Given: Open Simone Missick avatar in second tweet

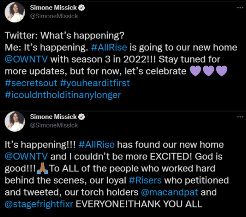Looking at the screenshot, I should [x=15, y=122].
